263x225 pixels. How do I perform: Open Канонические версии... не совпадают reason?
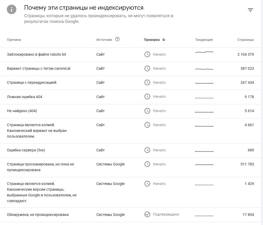click(42, 192)
